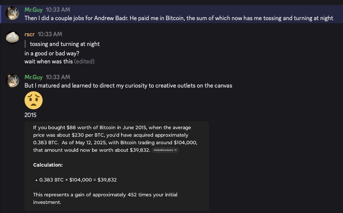Click the timestamp next to rscr
This screenshot has height=213, width=343.
(x=50, y=34)
